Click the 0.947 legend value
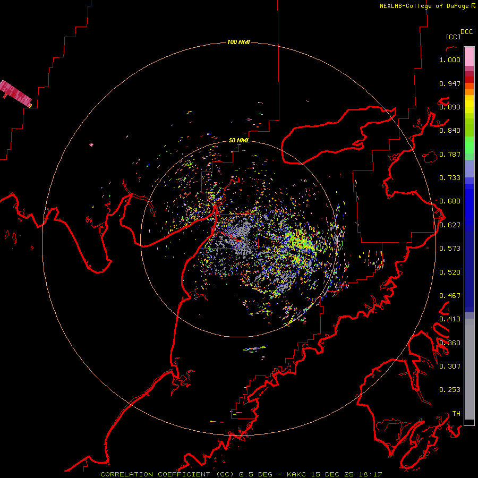 pos(450,83)
